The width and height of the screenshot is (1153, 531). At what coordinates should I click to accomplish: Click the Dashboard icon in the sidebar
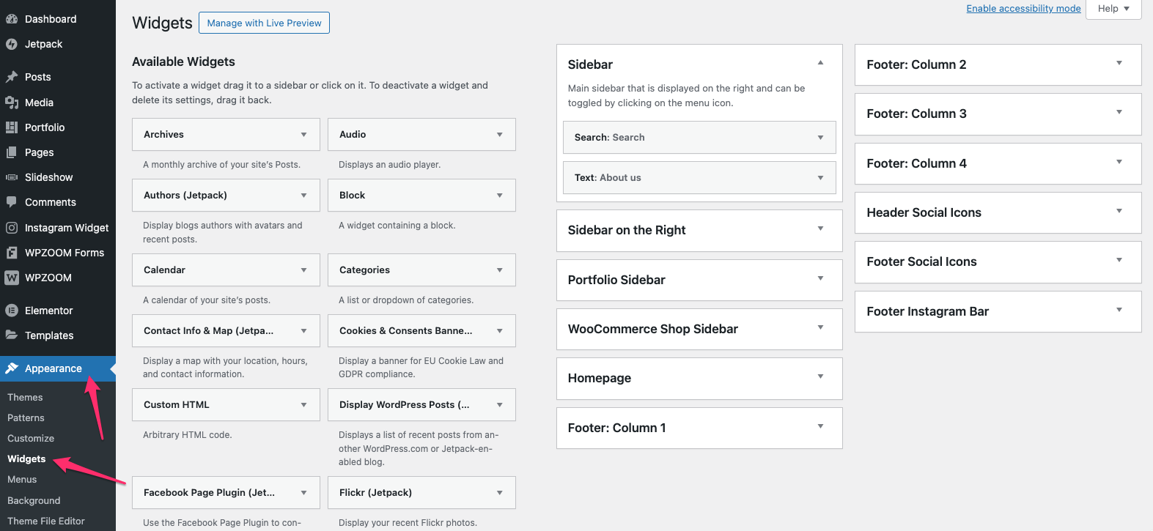pos(12,19)
